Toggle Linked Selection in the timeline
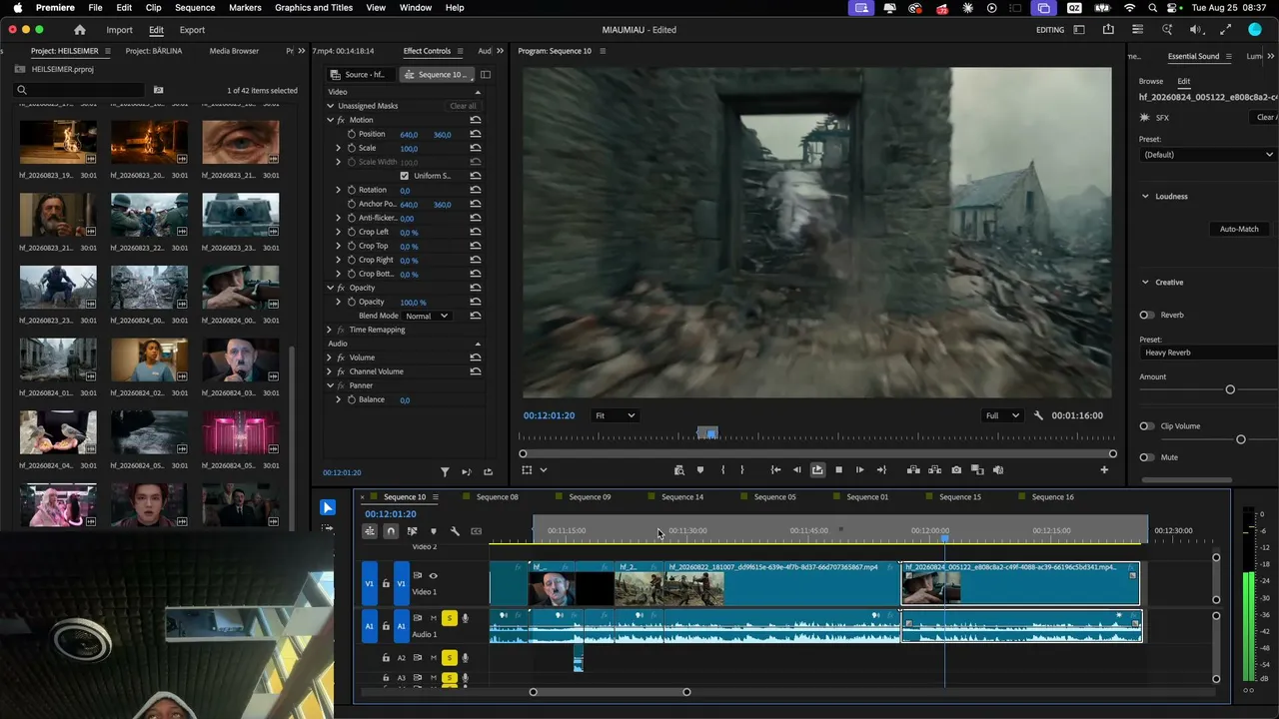1279x719 pixels. coord(412,531)
